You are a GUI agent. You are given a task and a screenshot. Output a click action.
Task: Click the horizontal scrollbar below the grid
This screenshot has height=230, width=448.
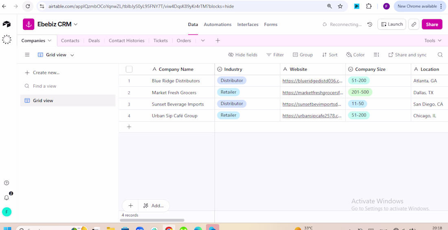[x=152, y=220]
